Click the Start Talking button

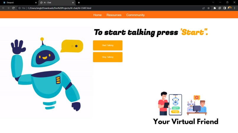coord(107,45)
